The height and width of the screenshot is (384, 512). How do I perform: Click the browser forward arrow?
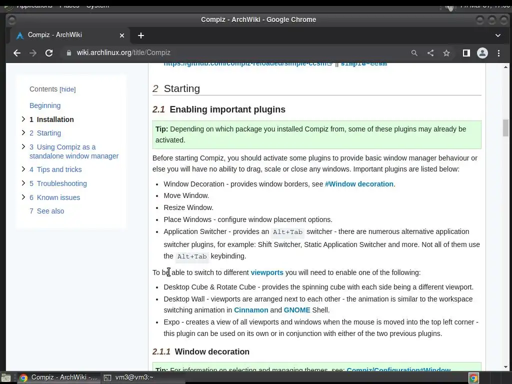33,53
